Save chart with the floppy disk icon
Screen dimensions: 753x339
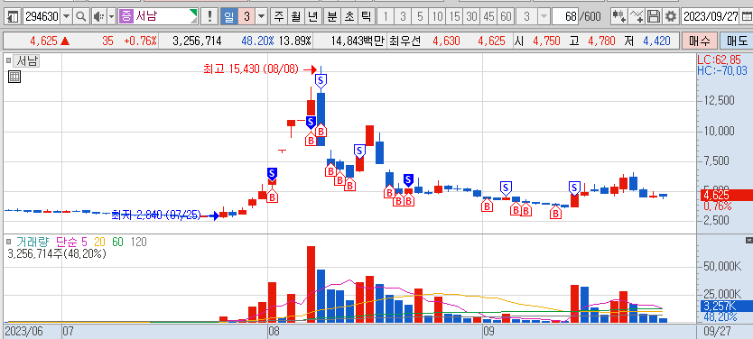pos(653,17)
